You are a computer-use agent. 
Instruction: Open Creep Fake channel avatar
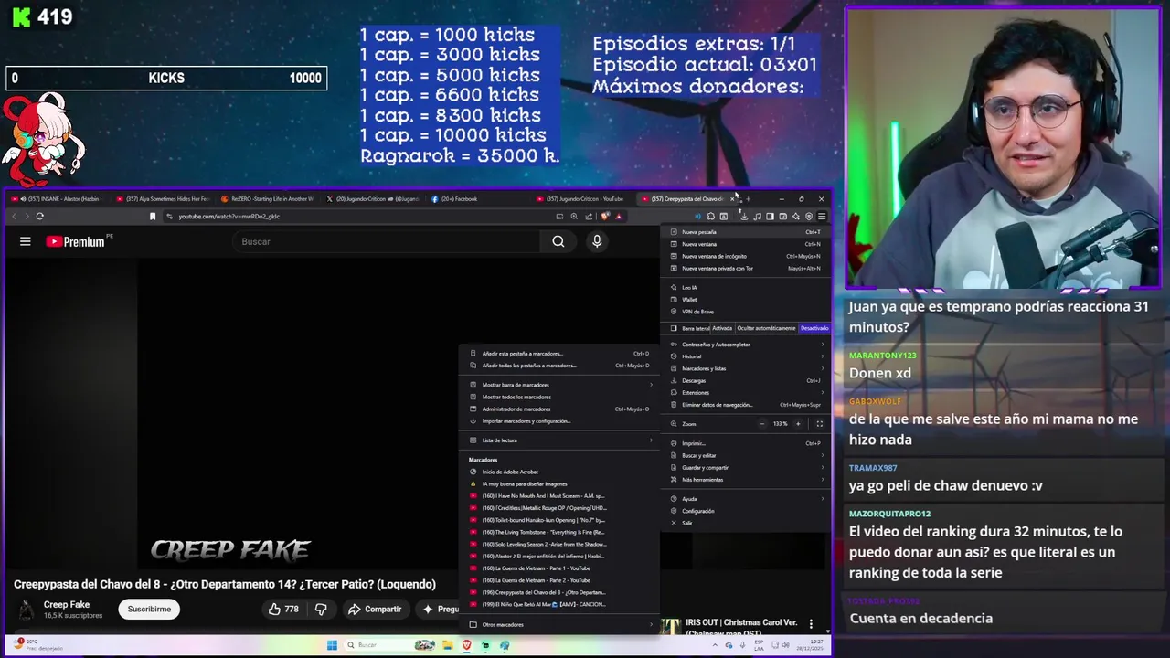(x=27, y=610)
